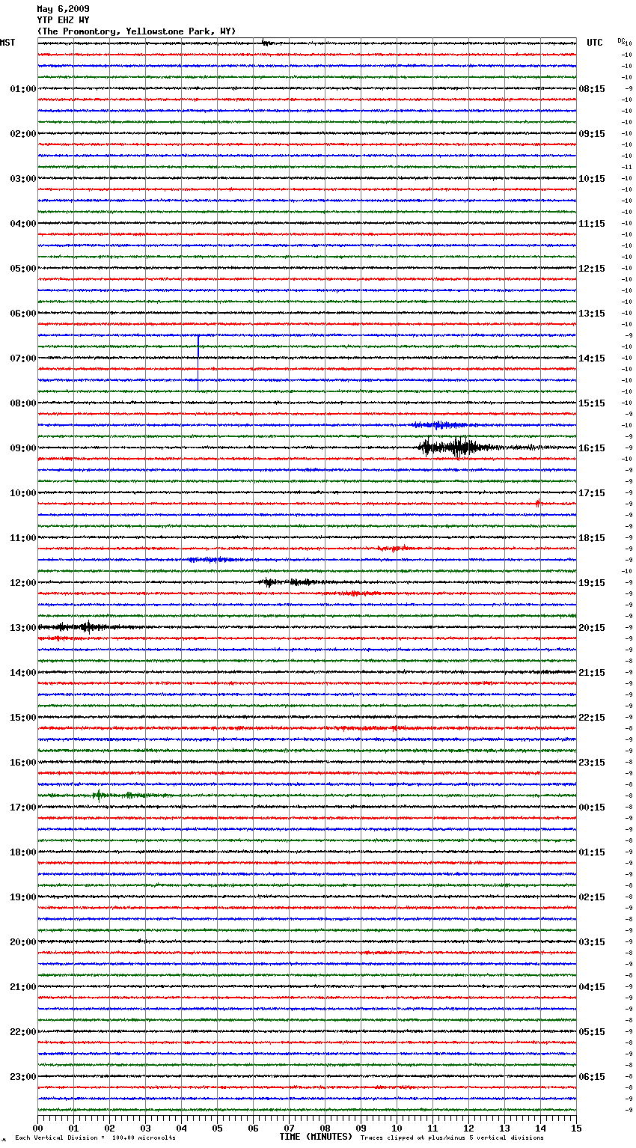Click the "16:00" MST time label
This screenshot has height=1148, width=636.
point(23,763)
